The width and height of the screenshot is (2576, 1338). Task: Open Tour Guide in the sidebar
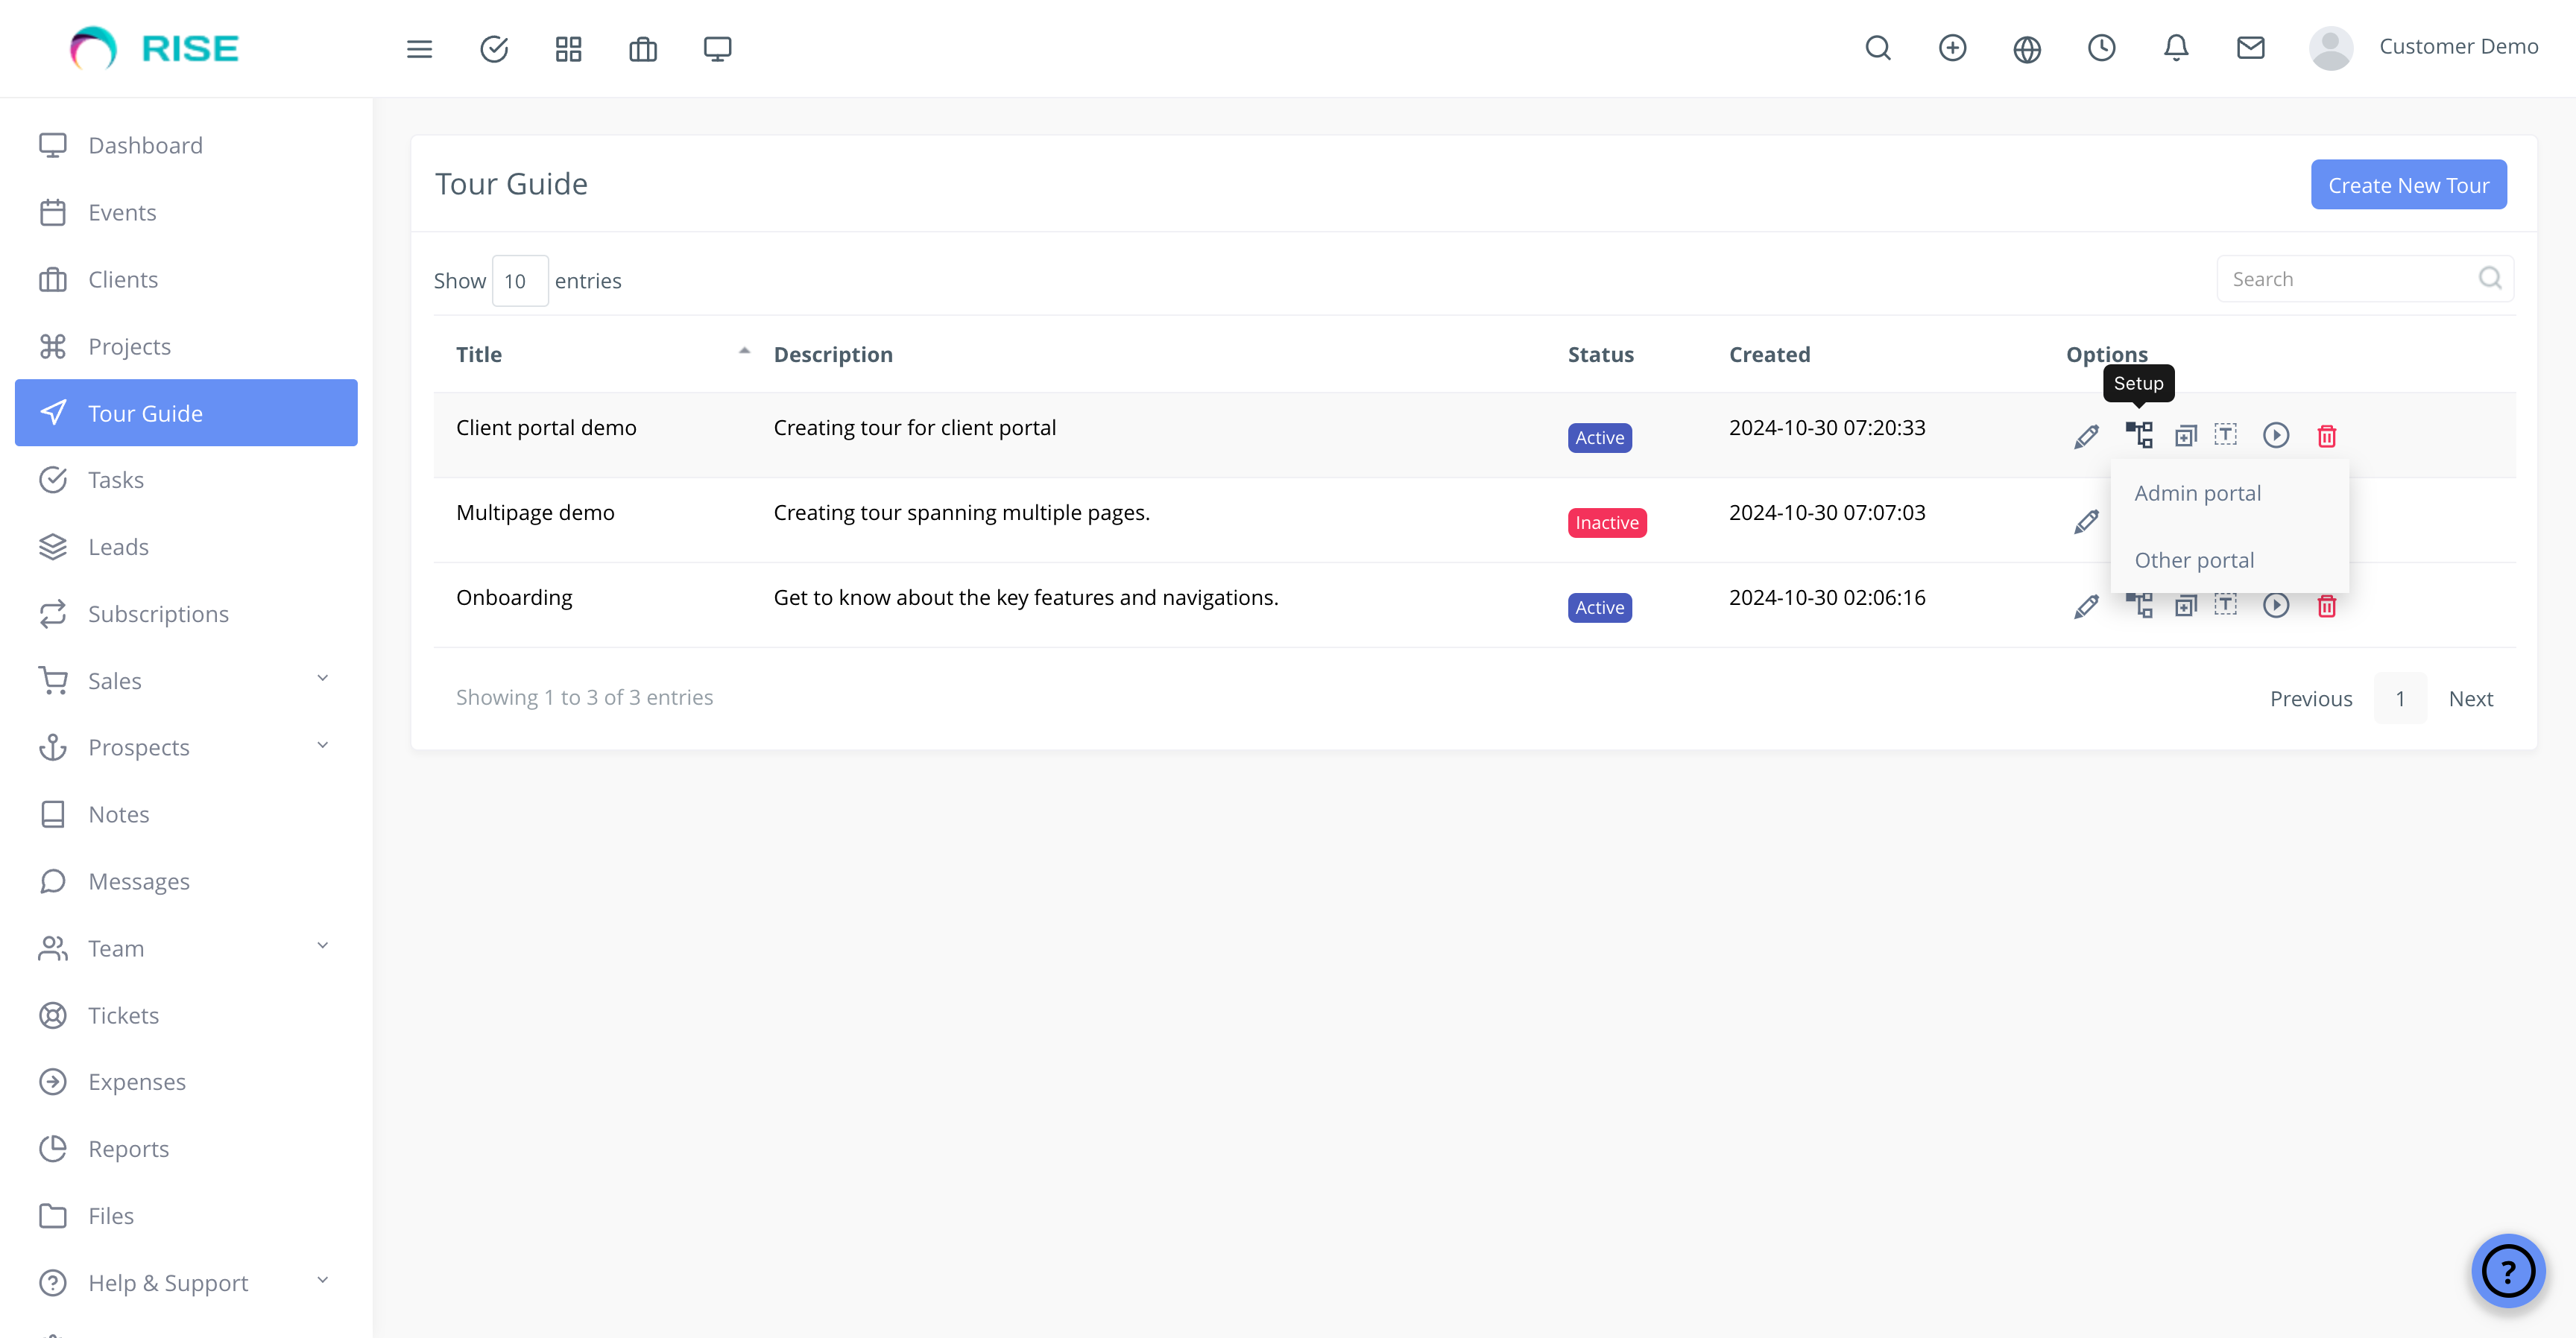(146, 413)
